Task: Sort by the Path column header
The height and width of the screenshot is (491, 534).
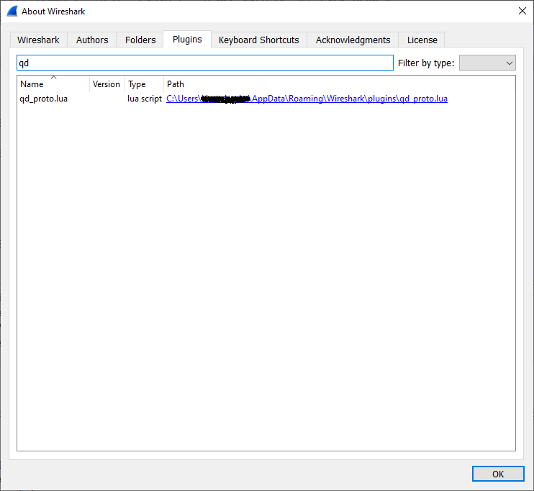Action: click(x=339, y=84)
